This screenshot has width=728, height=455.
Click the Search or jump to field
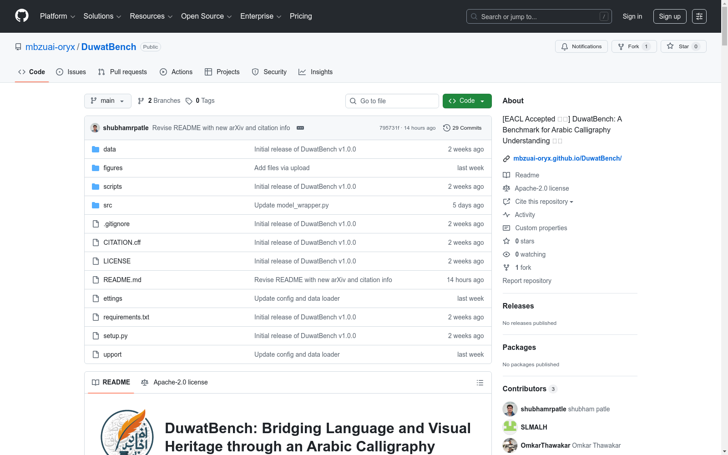click(539, 16)
